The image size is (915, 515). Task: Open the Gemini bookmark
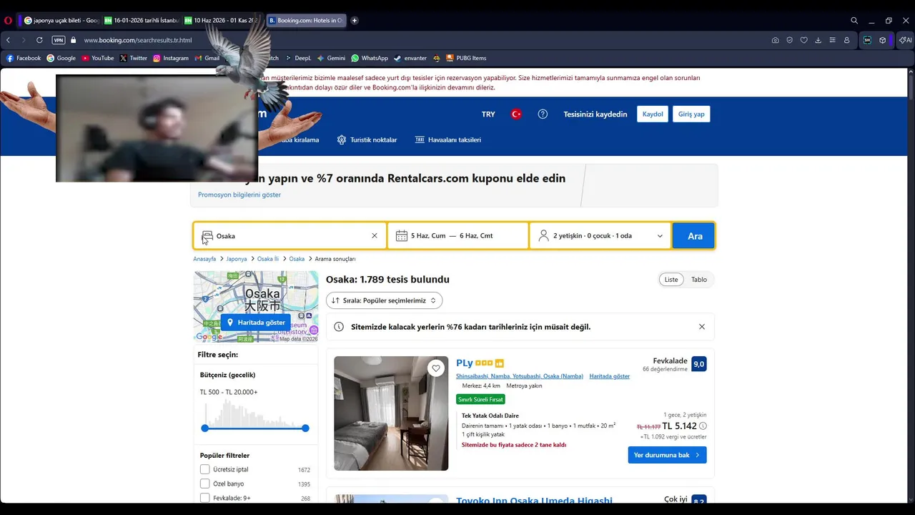pos(332,58)
